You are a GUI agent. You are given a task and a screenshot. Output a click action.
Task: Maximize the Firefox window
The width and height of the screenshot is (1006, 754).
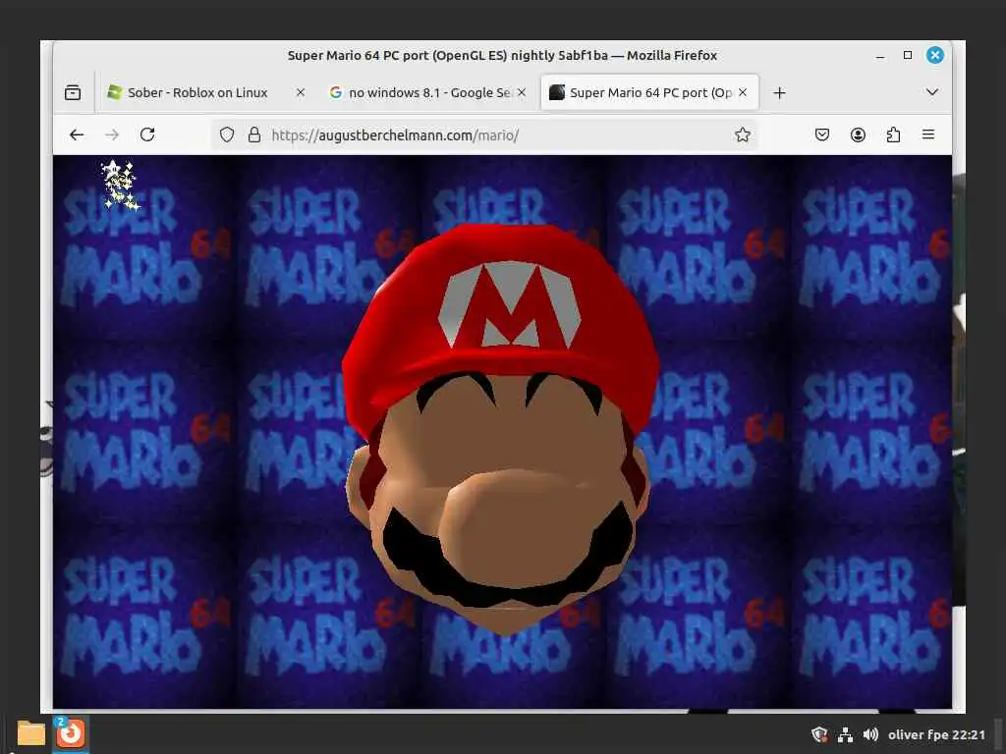[908, 55]
